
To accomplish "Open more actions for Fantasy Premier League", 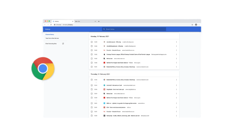I will pos(176,55).
